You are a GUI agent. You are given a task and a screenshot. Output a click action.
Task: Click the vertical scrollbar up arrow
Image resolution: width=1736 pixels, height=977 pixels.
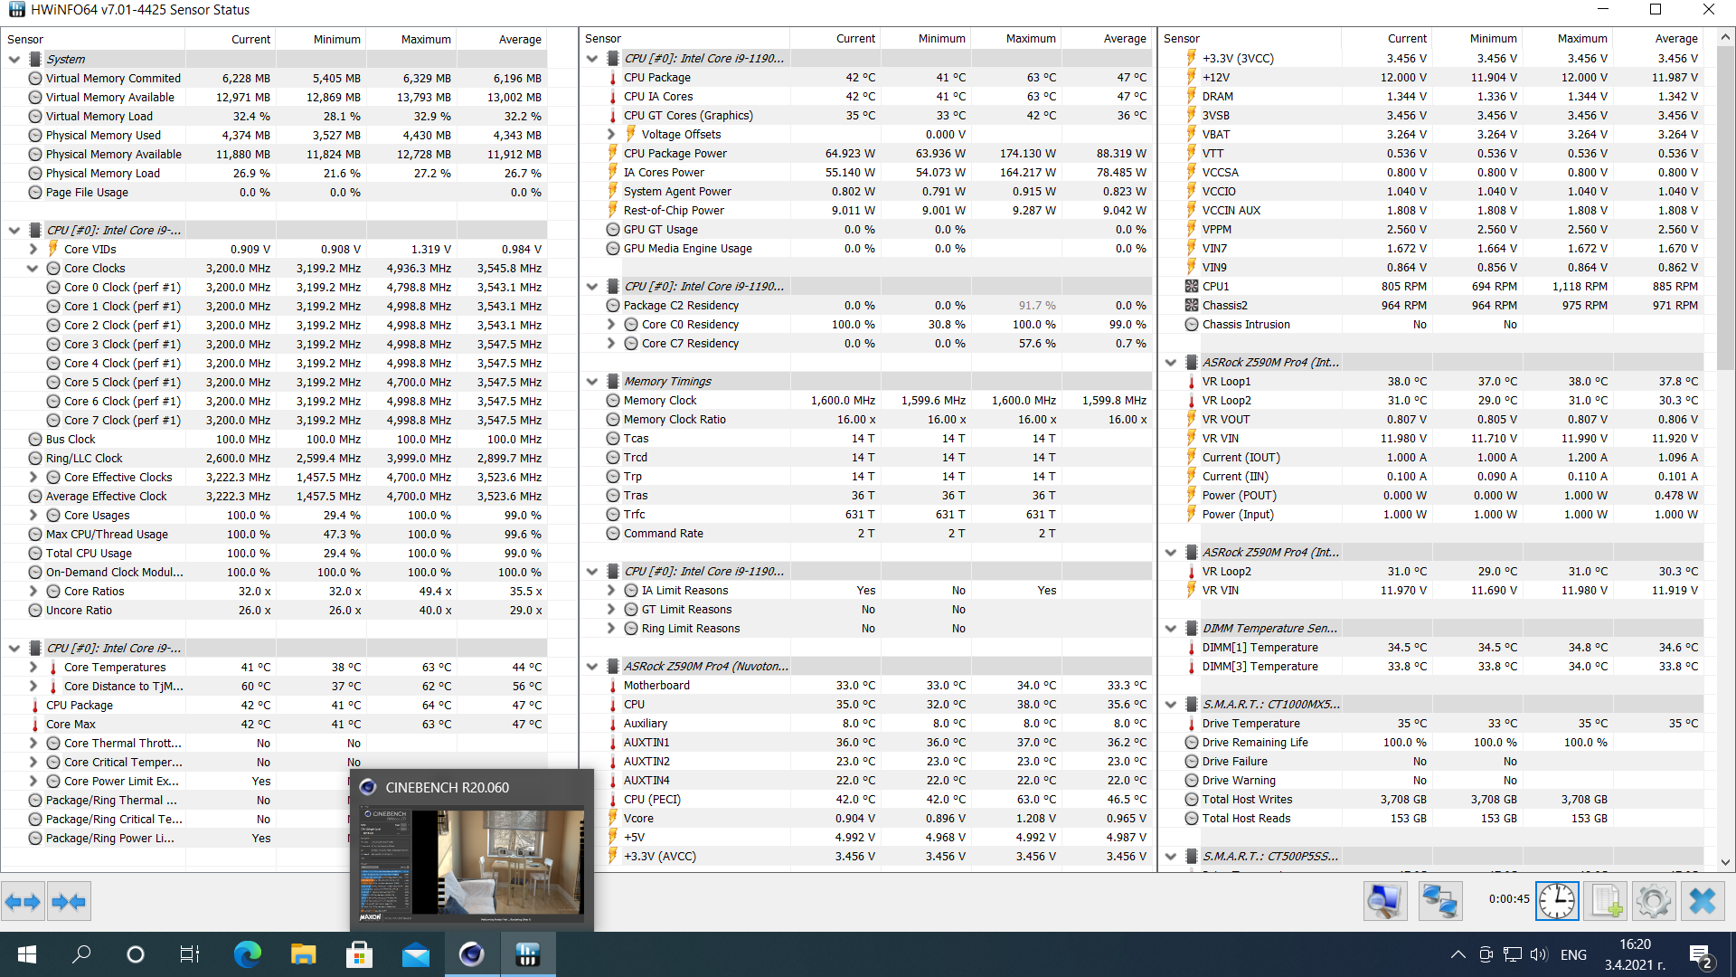1725,37
